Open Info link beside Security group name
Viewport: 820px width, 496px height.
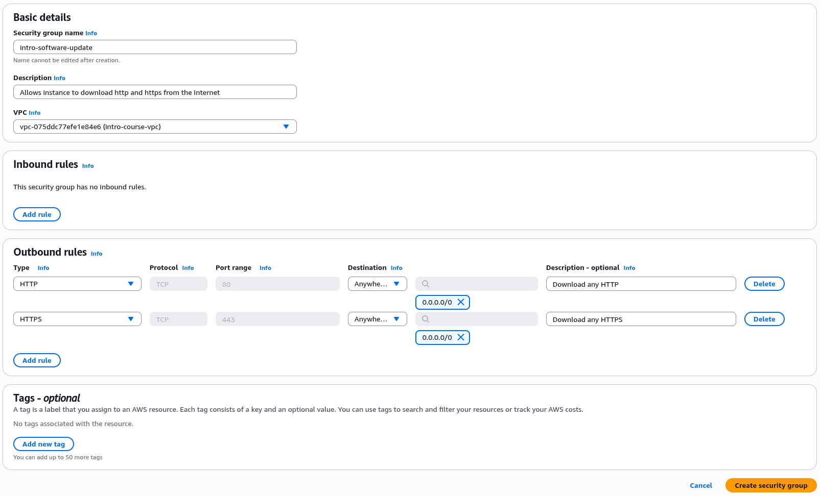pos(91,33)
